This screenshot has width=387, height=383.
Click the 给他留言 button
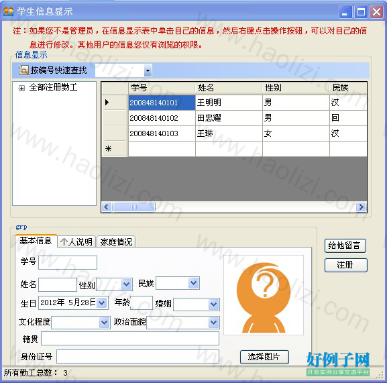click(x=345, y=245)
